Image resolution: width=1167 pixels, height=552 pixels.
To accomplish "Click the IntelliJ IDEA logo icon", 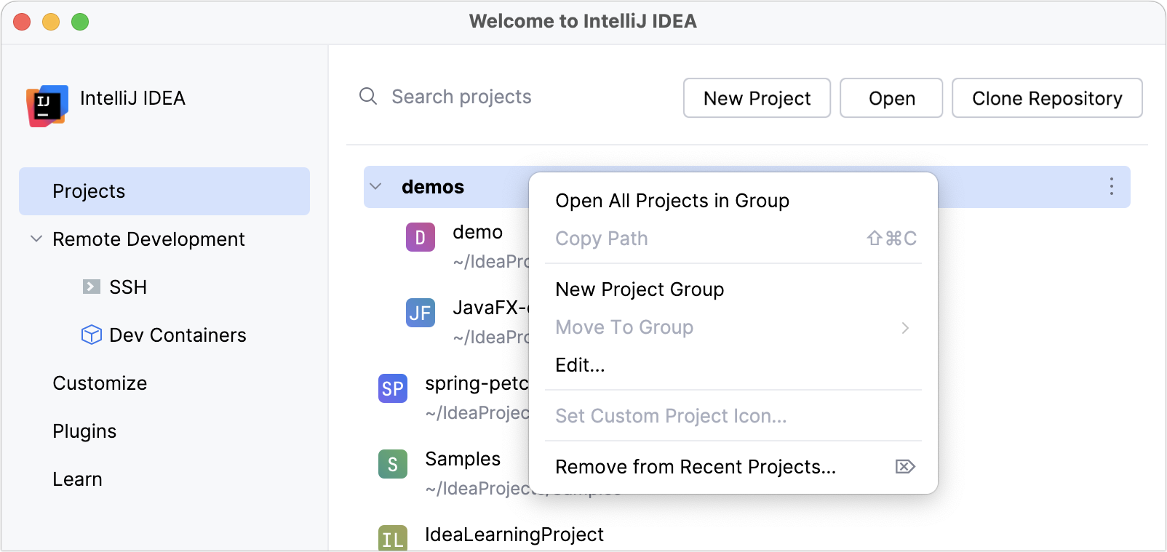I will click(47, 105).
